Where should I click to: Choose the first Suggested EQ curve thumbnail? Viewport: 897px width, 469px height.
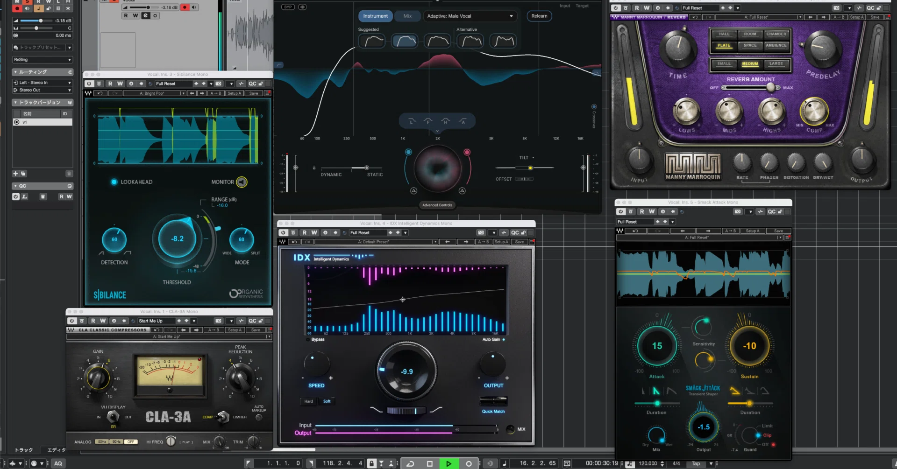[372, 41]
